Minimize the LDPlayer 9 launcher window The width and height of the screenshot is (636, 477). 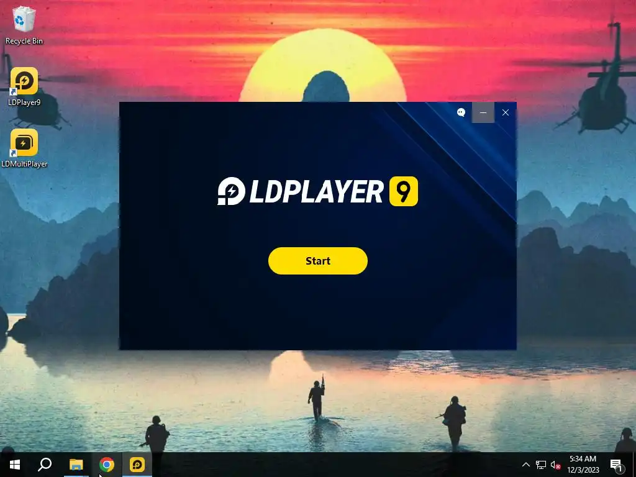483,112
